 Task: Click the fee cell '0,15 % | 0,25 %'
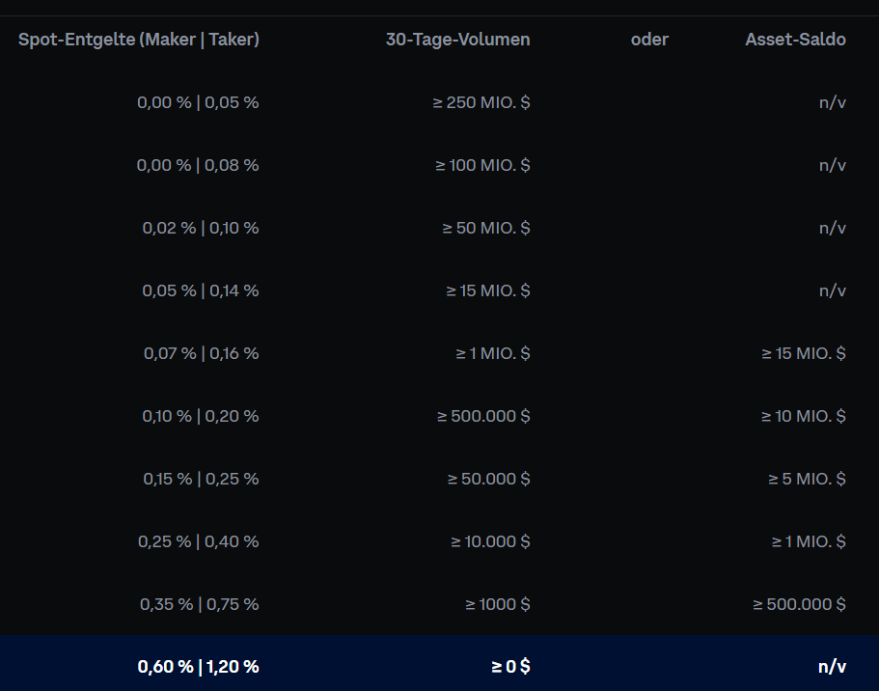coord(202,480)
